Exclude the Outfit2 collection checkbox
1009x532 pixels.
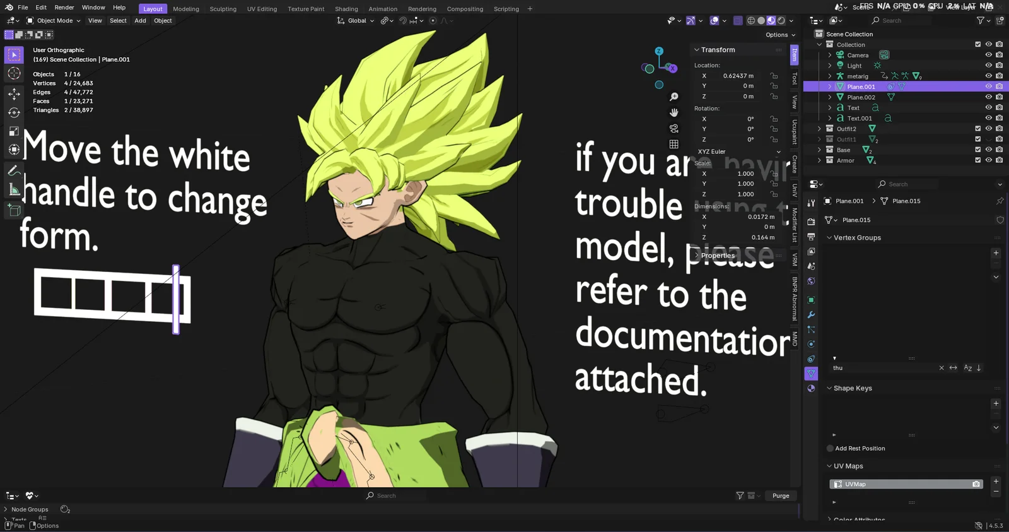978,129
